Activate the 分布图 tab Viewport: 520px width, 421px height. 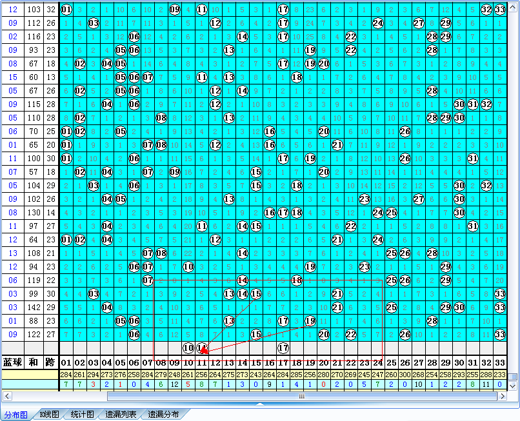pyautogui.click(x=16, y=415)
